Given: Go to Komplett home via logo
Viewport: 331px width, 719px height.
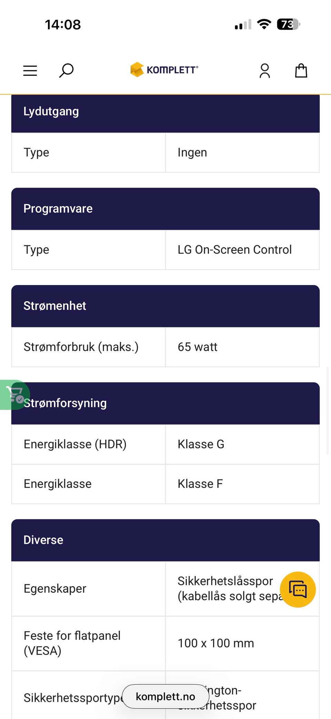Looking at the screenshot, I should 164,70.
